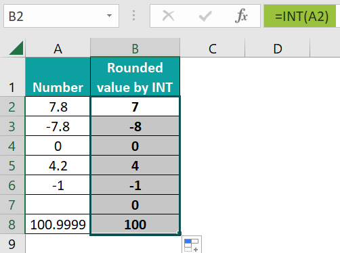Viewport: 340px width, 253px height.
Task: Click the Select All corner triangle
Action: pos(16,48)
